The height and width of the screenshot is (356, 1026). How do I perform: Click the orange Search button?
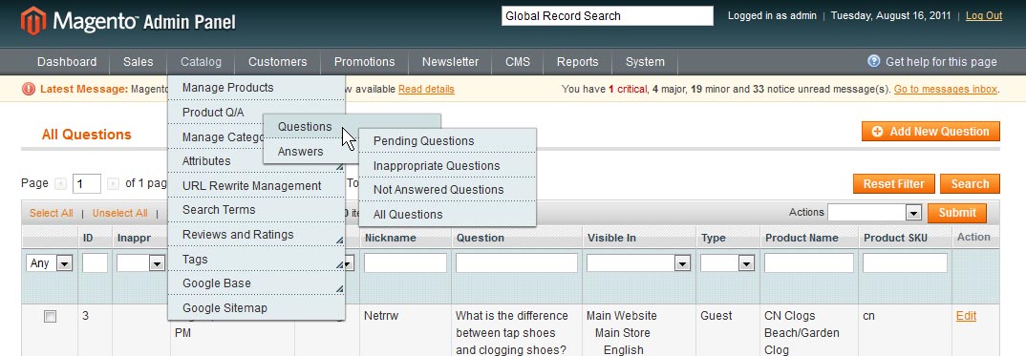(x=970, y=184)
